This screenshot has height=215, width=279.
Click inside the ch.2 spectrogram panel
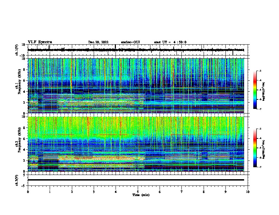[x=136, y=144]
